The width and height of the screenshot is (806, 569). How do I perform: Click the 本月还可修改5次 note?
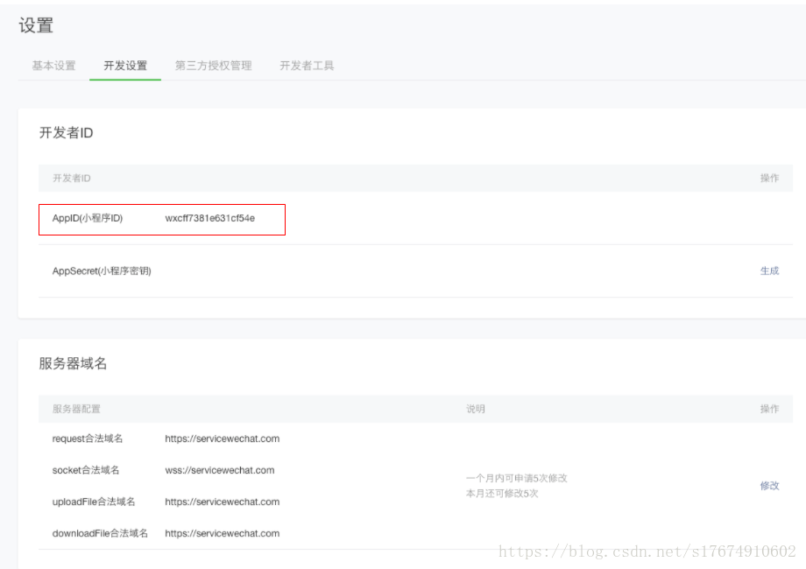(502, 494)
